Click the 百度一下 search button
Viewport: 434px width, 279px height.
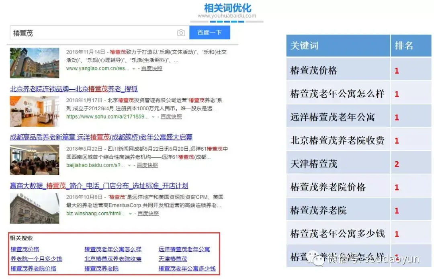click(209, 33)
